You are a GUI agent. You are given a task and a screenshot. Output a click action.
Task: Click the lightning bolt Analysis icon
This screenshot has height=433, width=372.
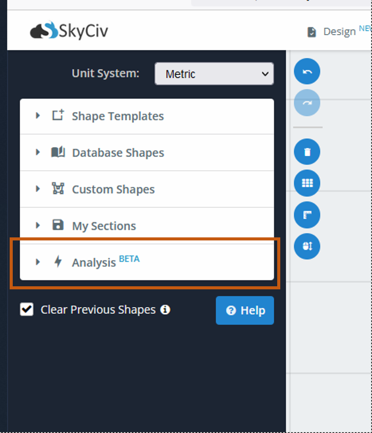coord(58,261)
